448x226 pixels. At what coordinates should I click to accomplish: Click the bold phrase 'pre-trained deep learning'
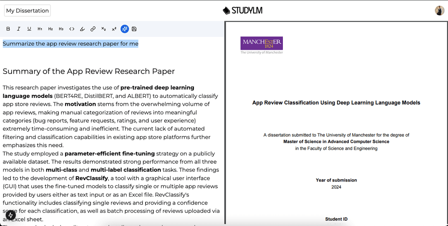point(157,88)
